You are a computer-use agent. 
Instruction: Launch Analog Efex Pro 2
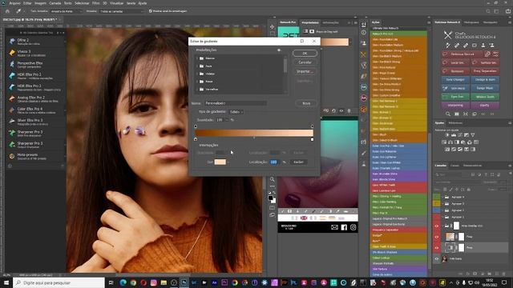pos(35,99)
